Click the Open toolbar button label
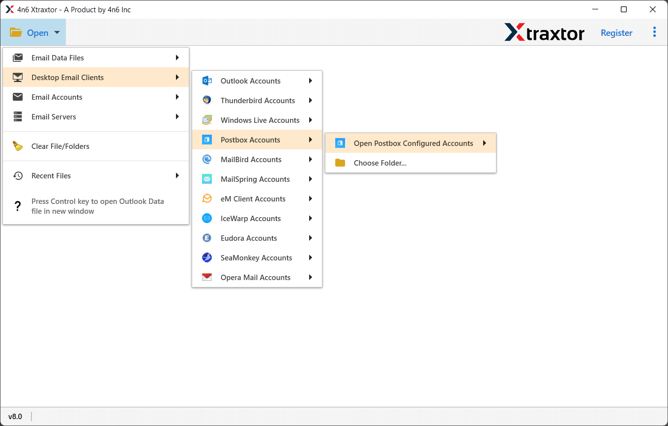 click(38, 33)
